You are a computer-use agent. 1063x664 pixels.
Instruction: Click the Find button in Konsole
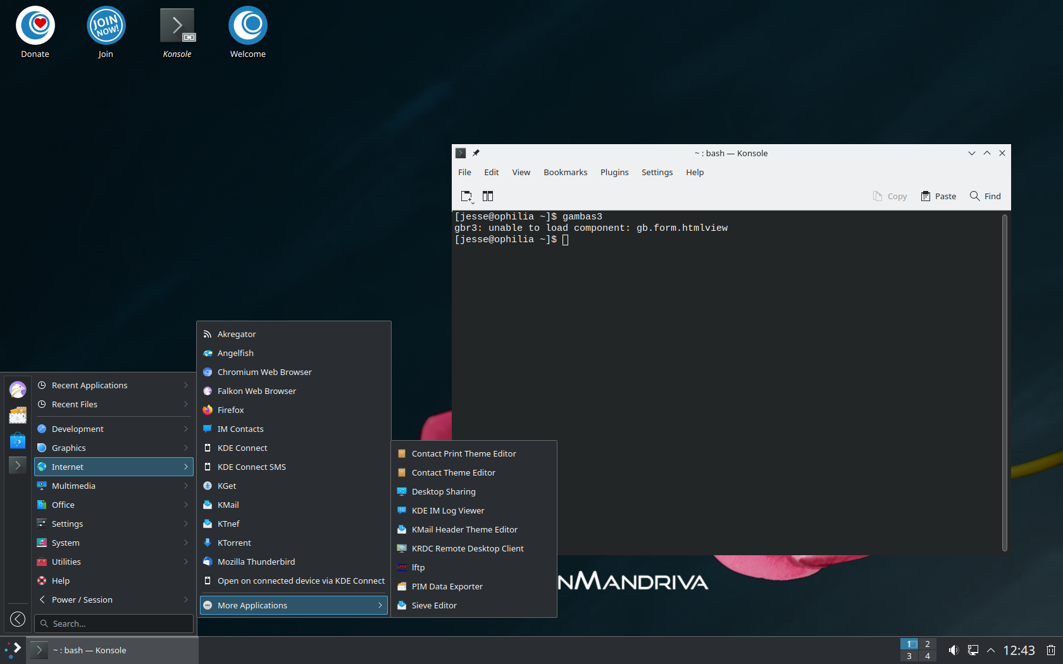pos(985,196)
